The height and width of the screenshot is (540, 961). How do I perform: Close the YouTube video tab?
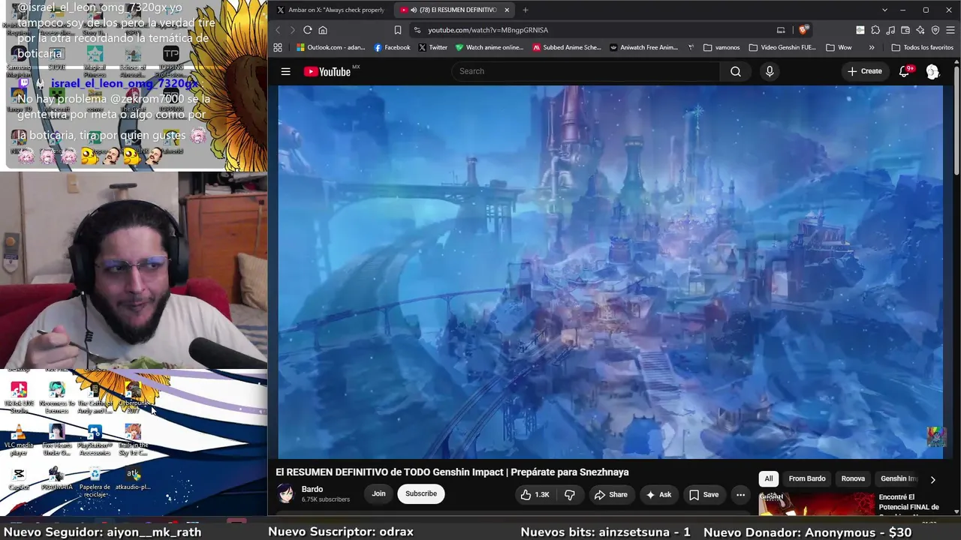click(x=507, y=10)
